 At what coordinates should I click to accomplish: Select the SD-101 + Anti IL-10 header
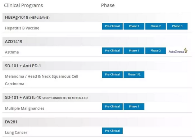coord(97,98)
